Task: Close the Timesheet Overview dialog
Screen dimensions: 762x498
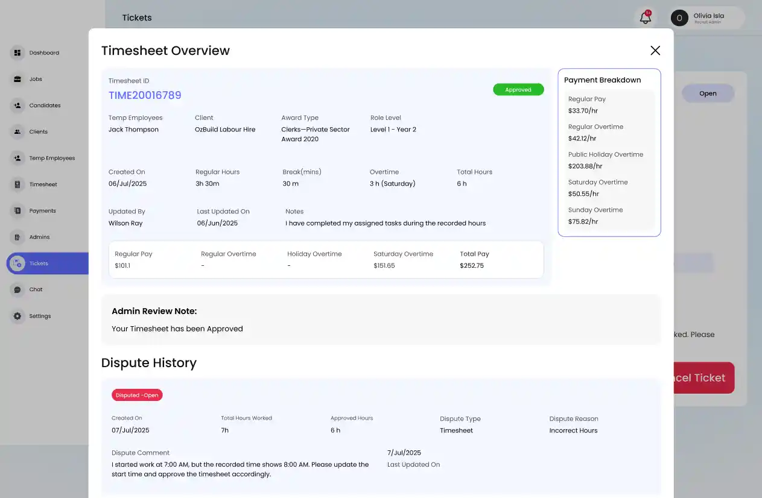Action: pos(655,51)
